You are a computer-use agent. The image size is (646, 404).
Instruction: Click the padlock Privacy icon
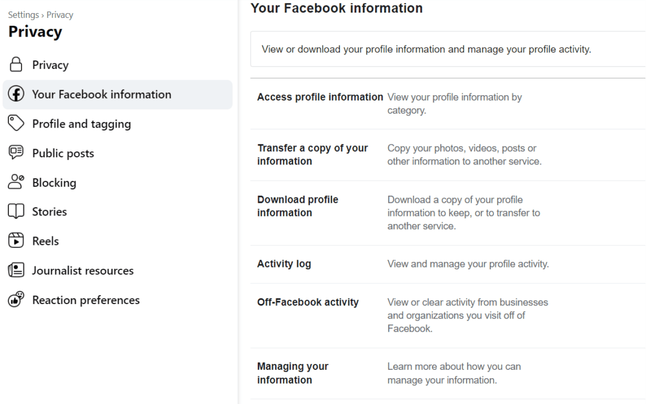pos(16,65)
